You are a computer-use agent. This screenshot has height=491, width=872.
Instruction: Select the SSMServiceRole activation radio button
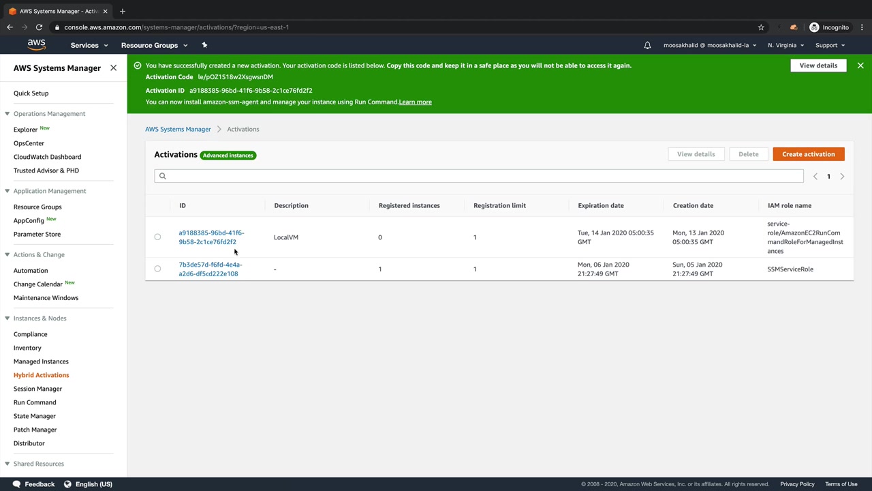coord(157,269)
